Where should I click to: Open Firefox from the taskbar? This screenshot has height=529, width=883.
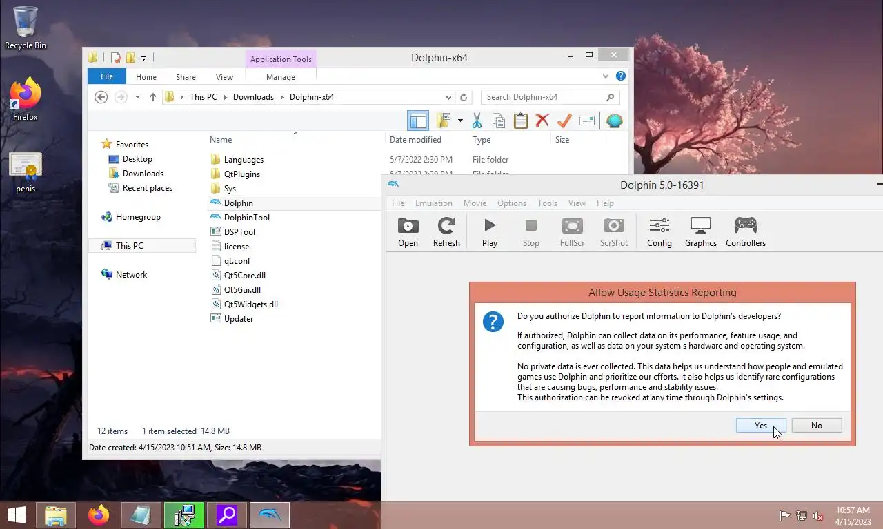[x=99, y=515]
